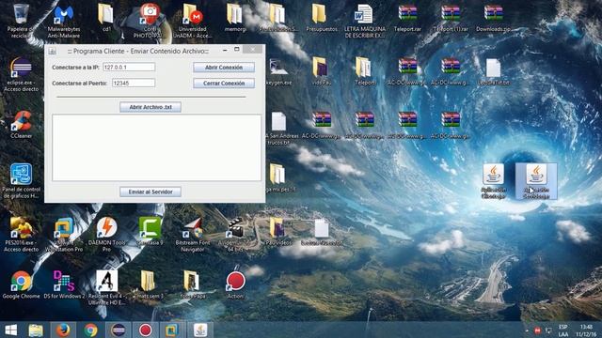The width and height of the screenshot is (602, 338).
Task: Click the Cerrar Conexión button
Action: click(224, 84)
